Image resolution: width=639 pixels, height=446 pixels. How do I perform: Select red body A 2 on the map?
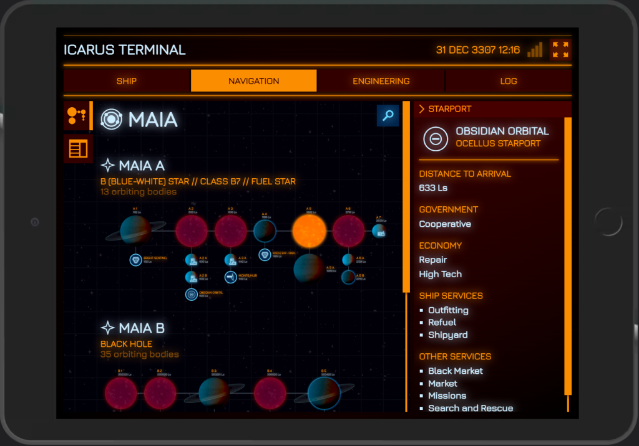click(191, 230)
